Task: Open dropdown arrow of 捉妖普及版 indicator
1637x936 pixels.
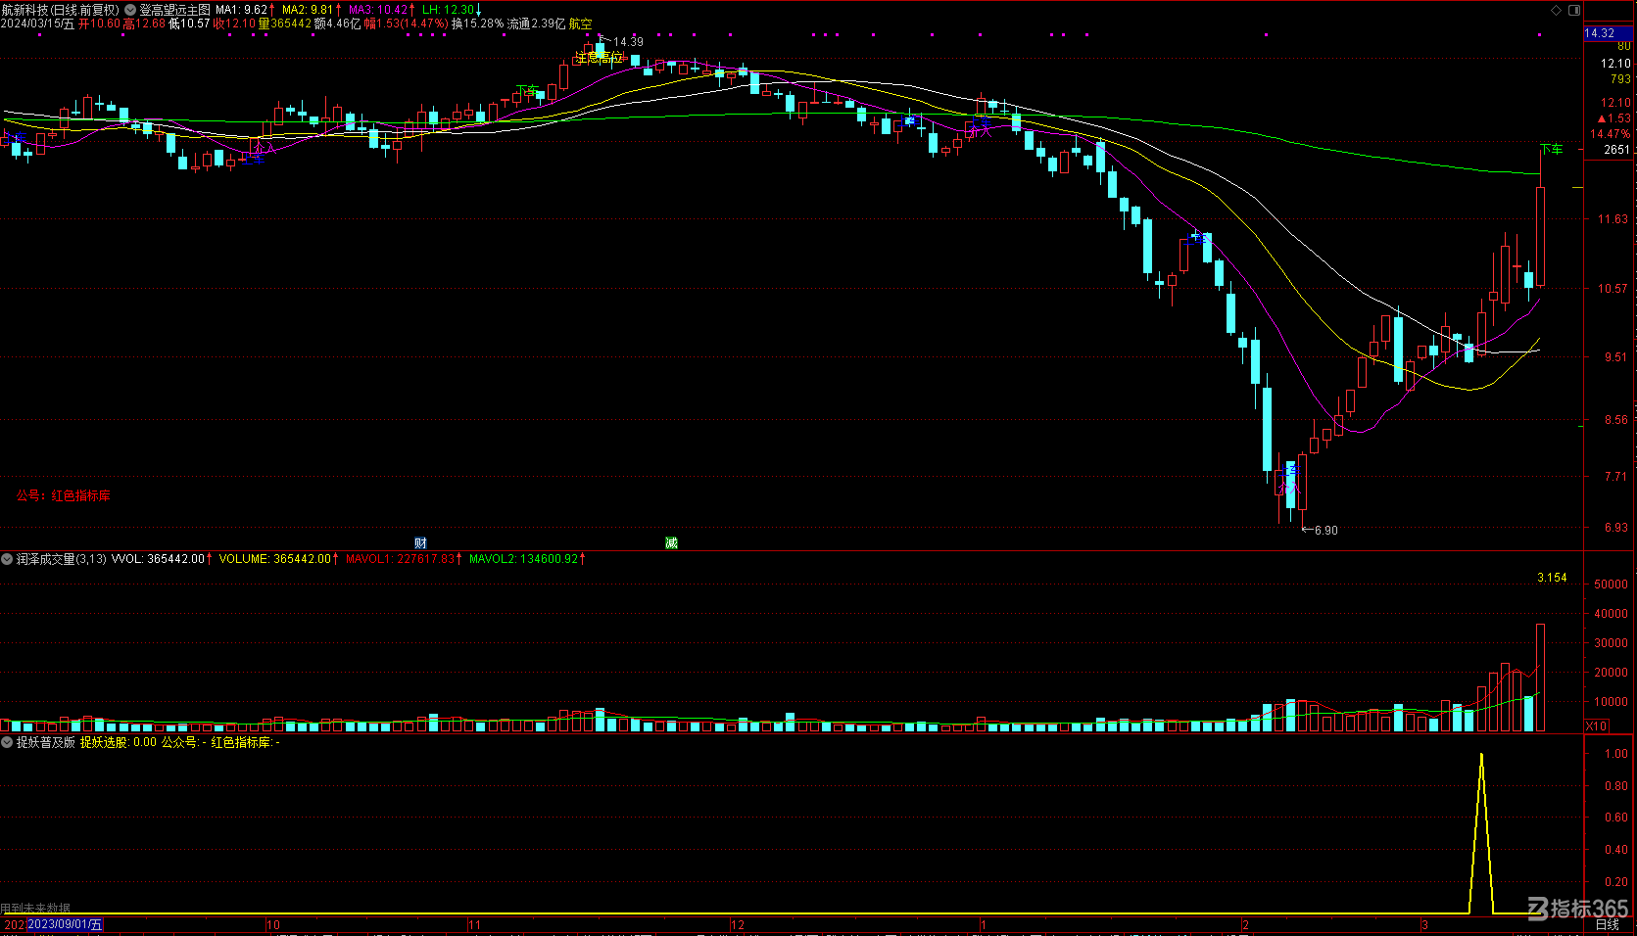Action: pos(7,742)
